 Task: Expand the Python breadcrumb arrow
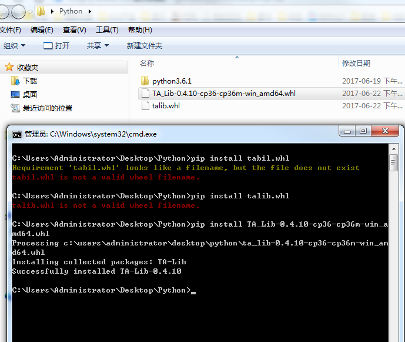pyautogui.click(x=89, y=11)
